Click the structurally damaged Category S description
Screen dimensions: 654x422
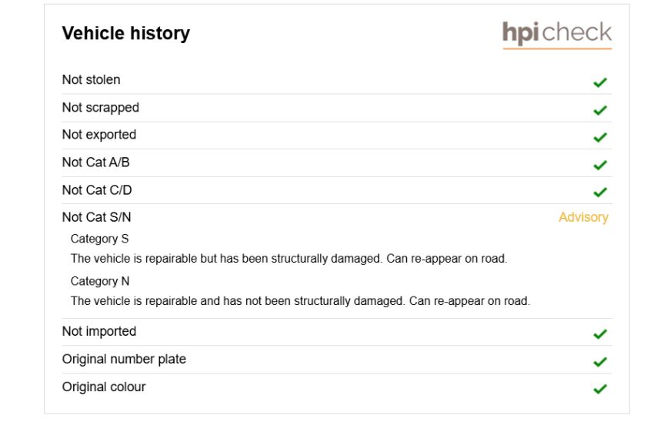click(289, 259)
